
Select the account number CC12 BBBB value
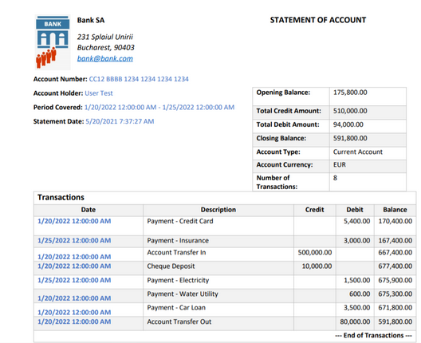pos(139,79)
